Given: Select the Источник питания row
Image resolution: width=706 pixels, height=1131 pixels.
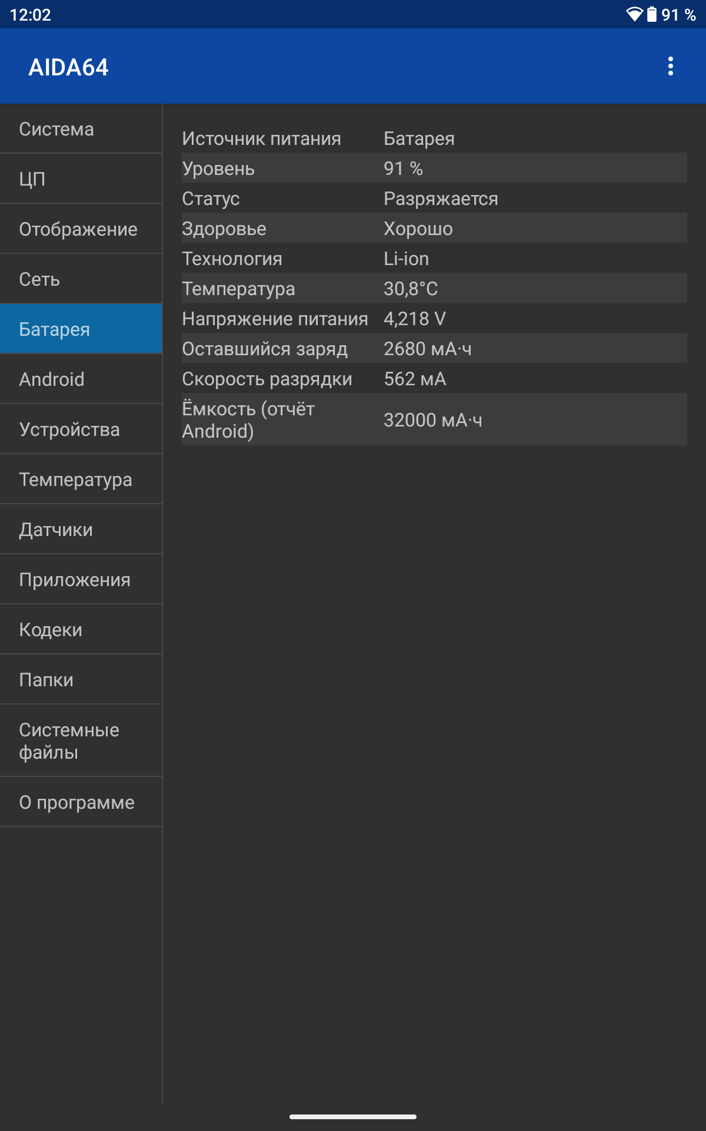Looking at the screenshot, I should point(434,138).
